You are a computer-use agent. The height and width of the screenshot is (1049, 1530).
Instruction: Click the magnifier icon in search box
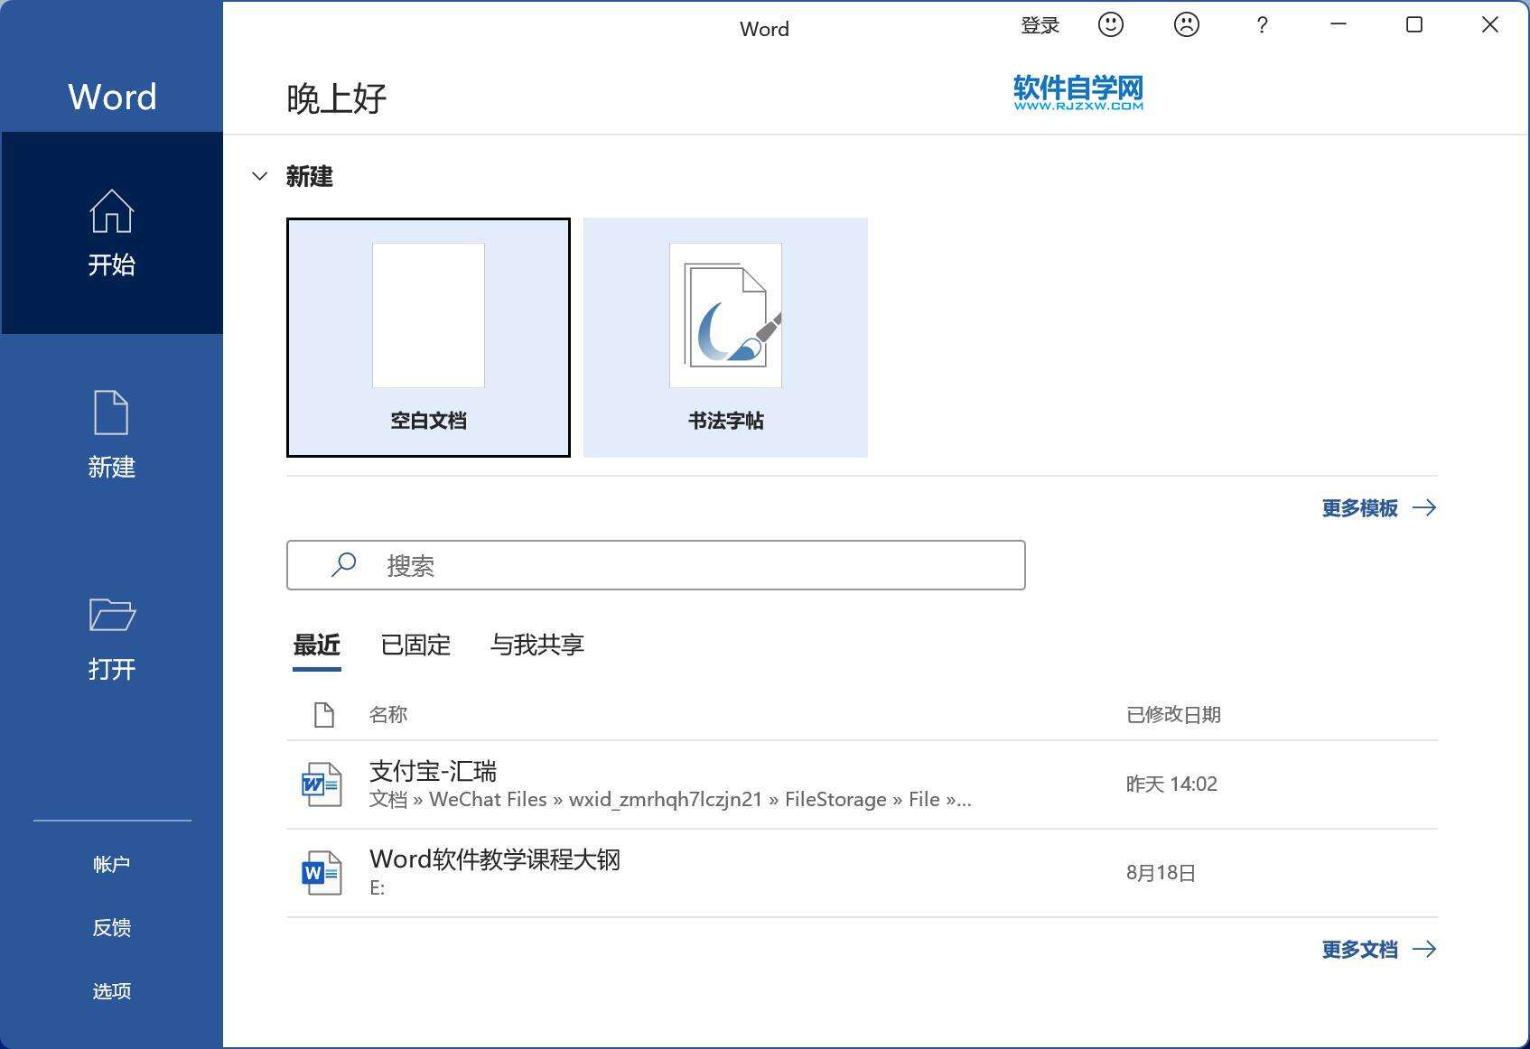[x=343, y=565]
